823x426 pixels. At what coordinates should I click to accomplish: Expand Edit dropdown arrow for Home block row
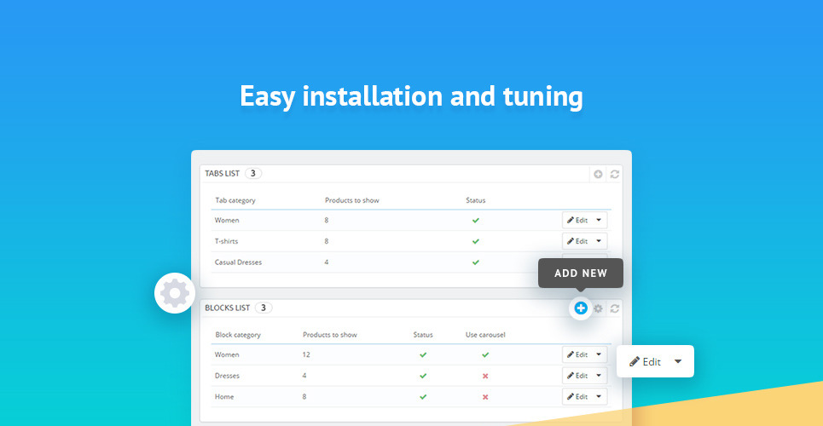point(600,397)
